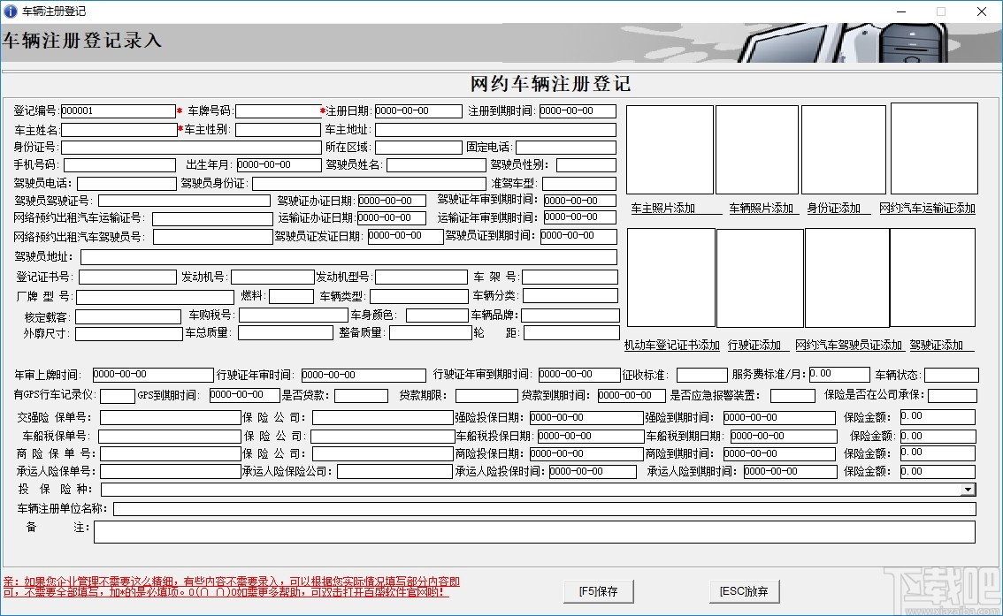Click the 是否贷款 input field
This screenshot has height=616, width=1003.
[361, 396]
